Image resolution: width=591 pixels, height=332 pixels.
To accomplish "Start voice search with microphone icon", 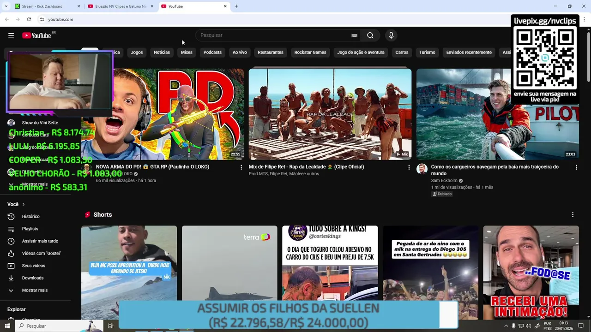I will tap(391, 36).
